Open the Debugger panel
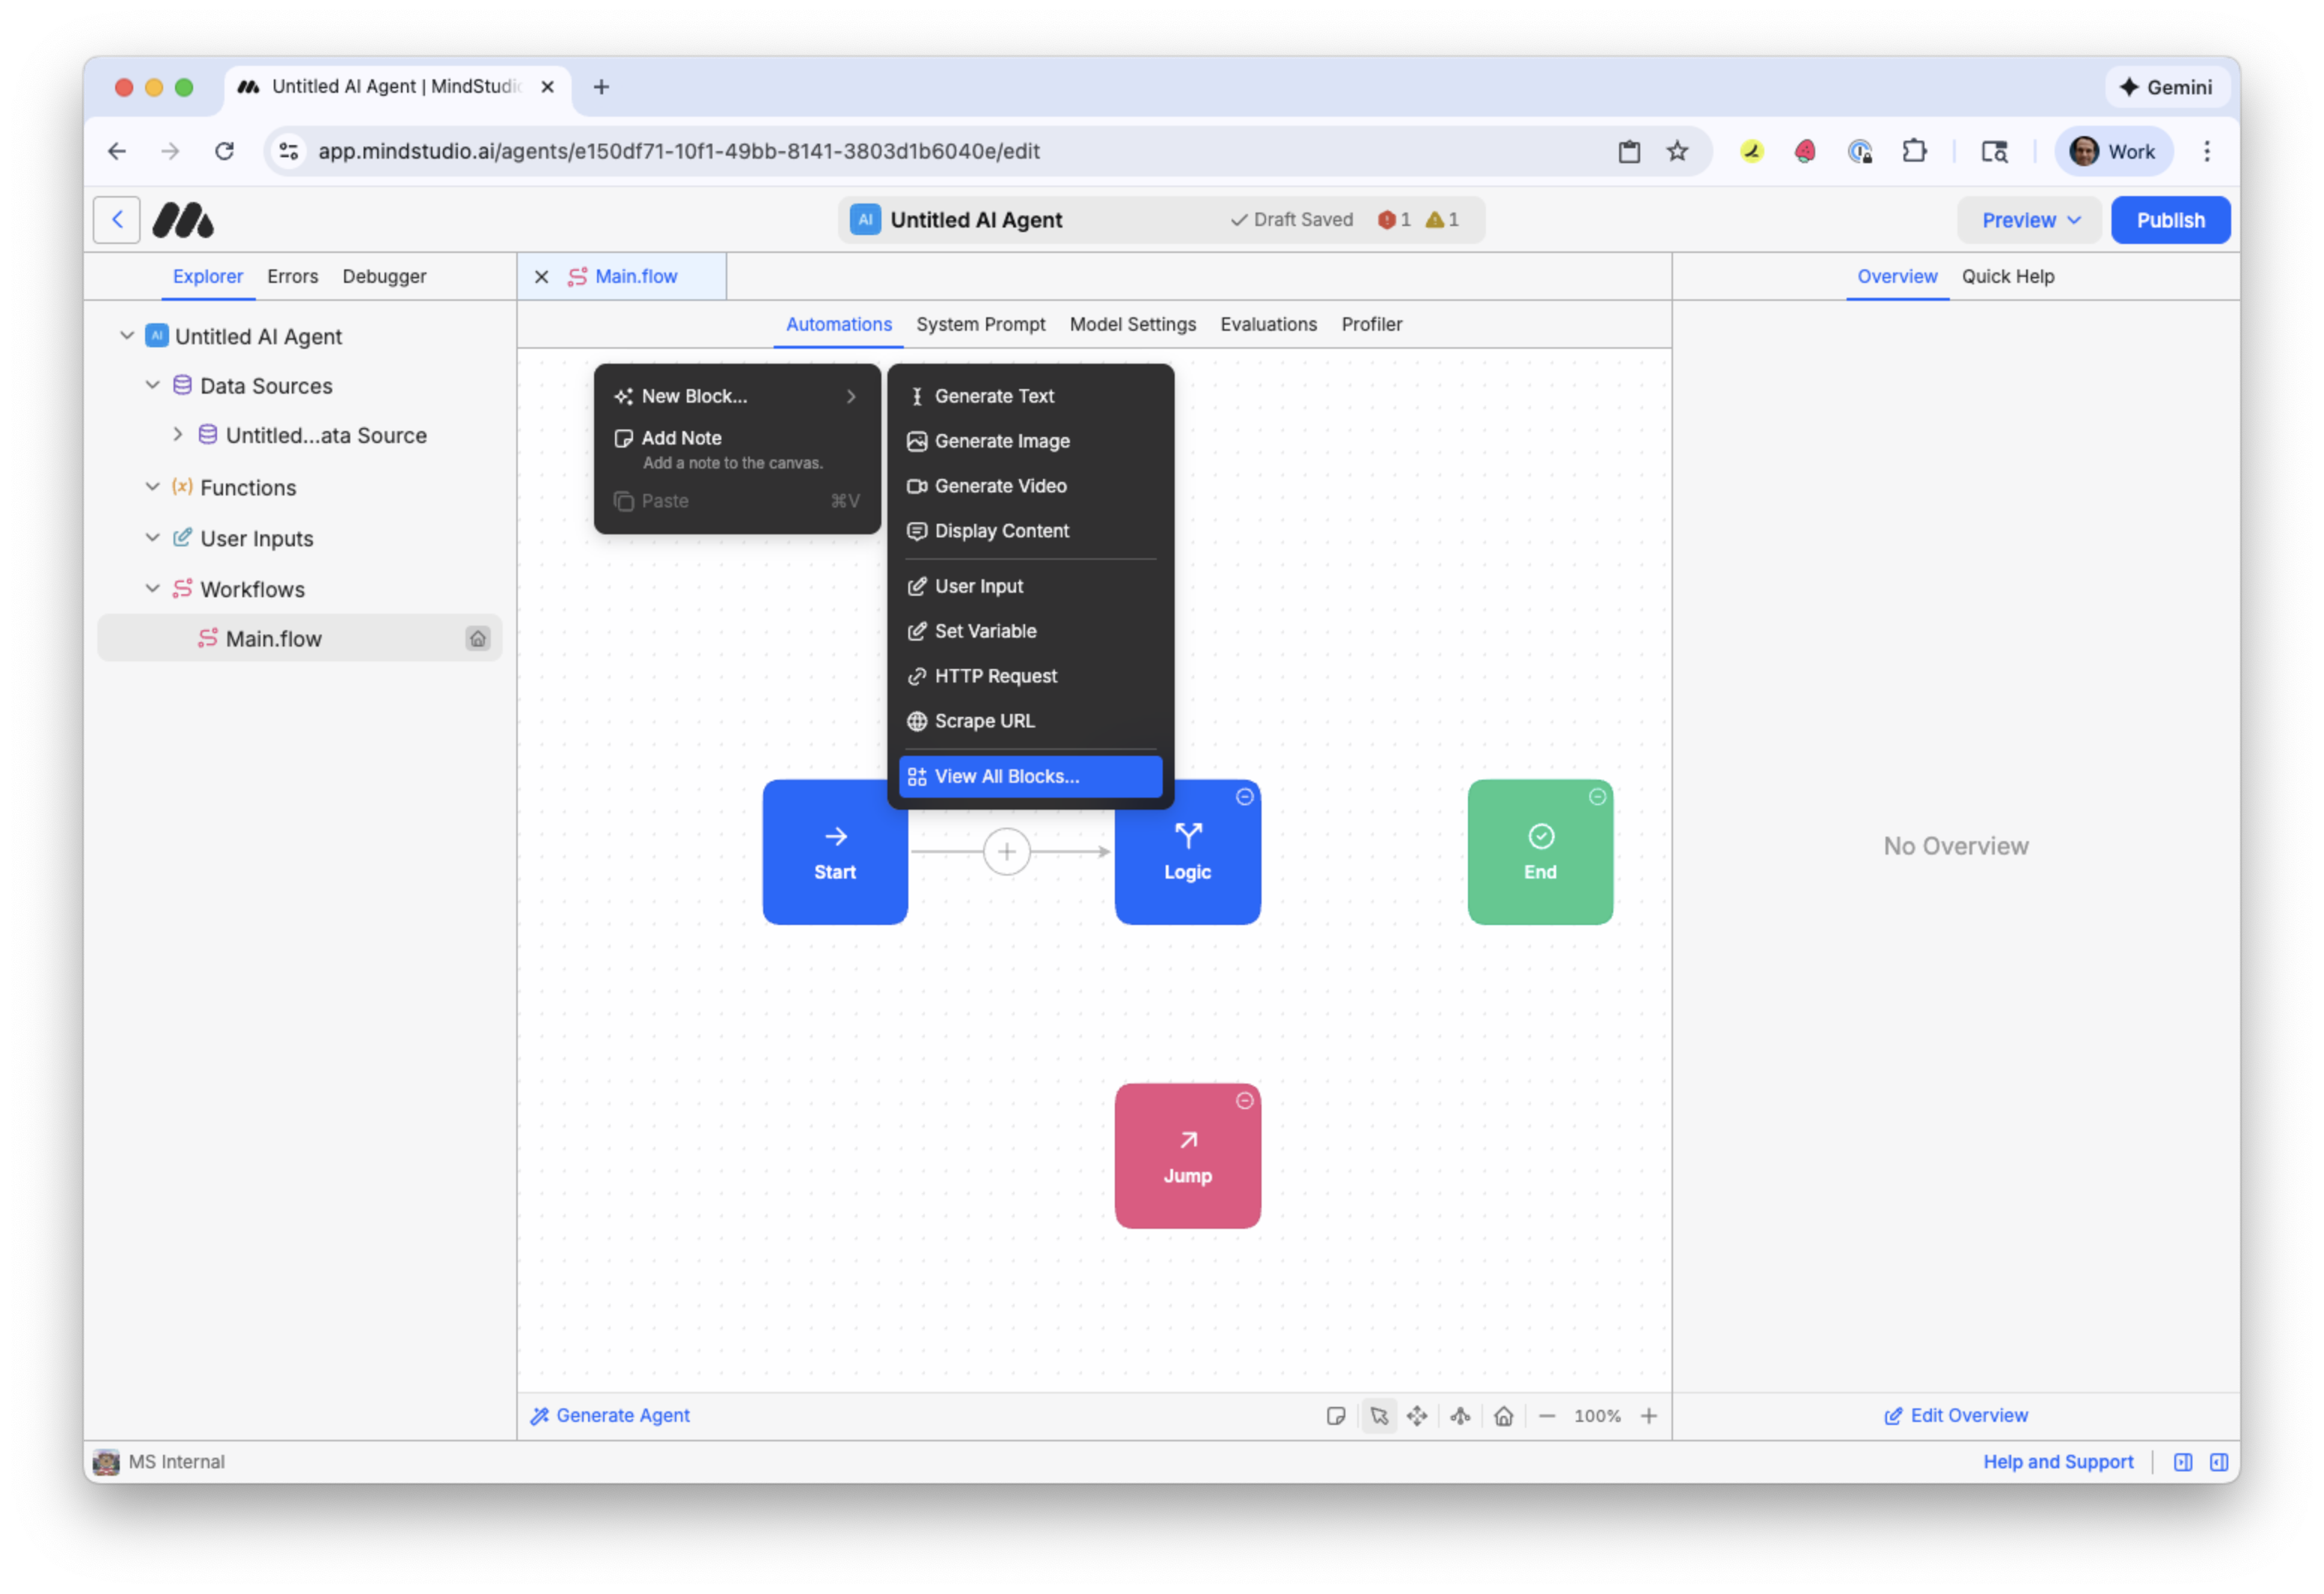The height and width of the screenshot is (1594, 2324). click(384, 276)
